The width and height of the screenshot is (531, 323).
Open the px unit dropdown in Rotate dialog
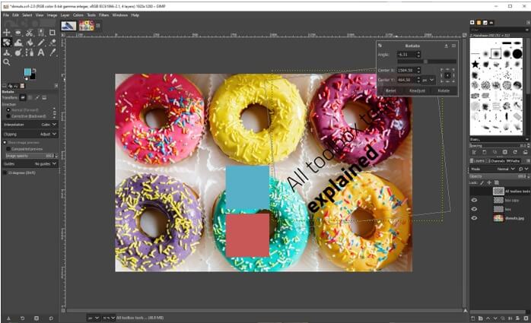click(428, 80)
